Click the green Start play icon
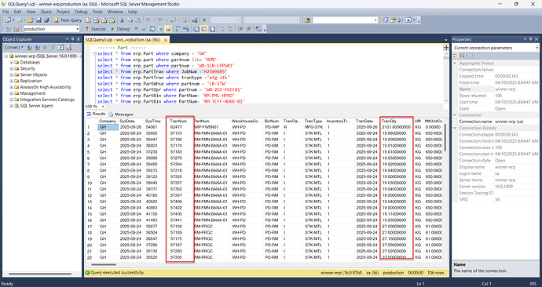This screenshot has width=542, height=287. (x=205, y=20)
